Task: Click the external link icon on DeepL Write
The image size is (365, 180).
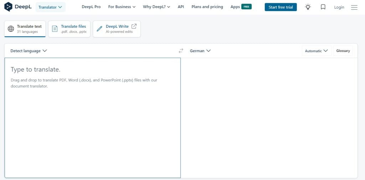Action: coord(134,26)
